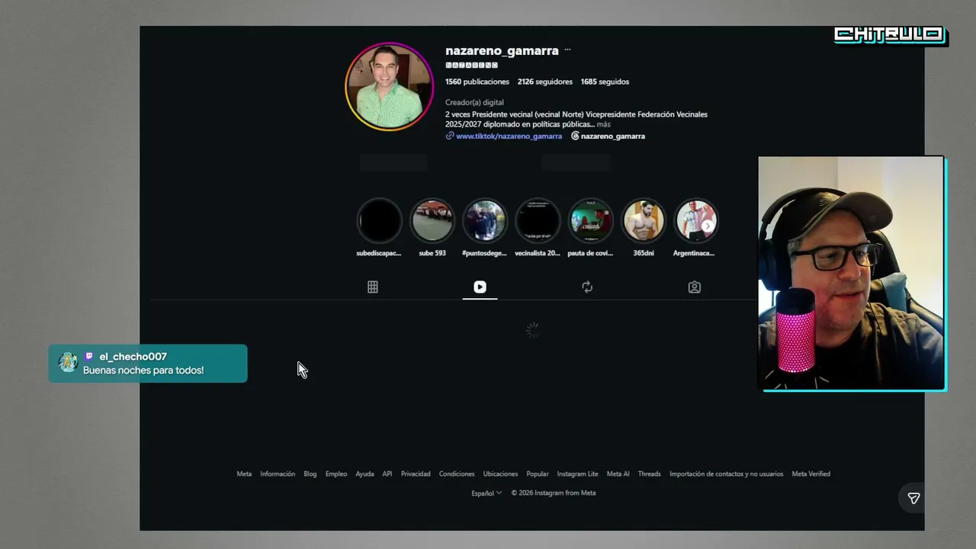Open the "365dni" highlight
Screen dimensions: 976x549
click(643, 221)
